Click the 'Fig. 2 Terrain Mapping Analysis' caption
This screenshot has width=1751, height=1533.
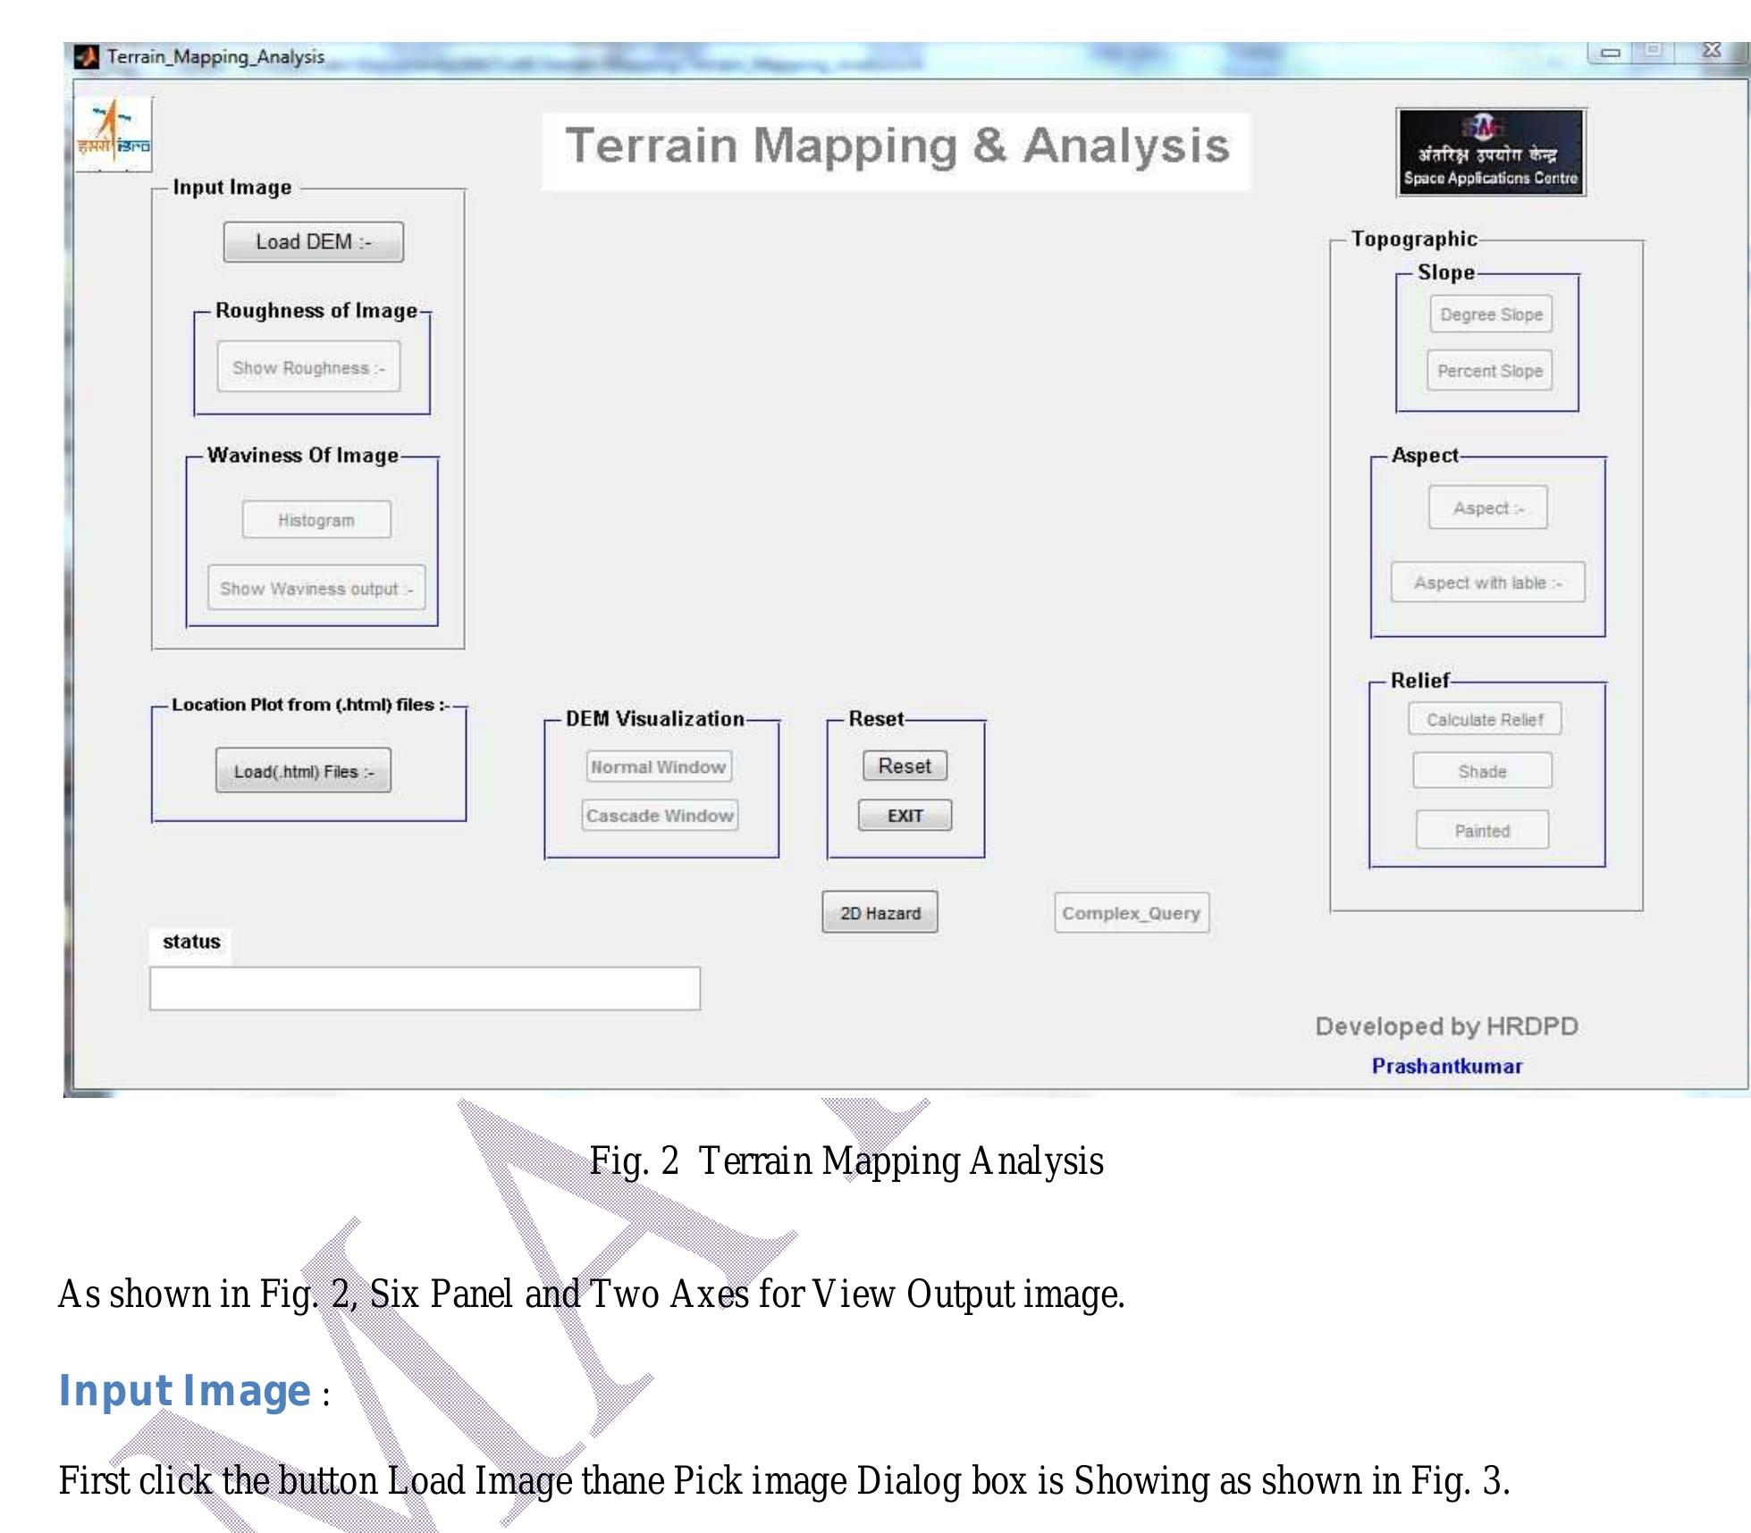click(x=846, y=1160)
